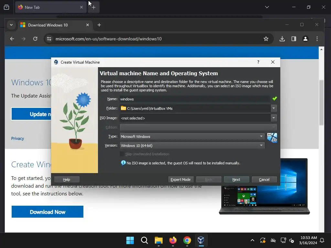The image size is (331, 248).
Task: Reload the Microsoft download page
Action: 35,39
